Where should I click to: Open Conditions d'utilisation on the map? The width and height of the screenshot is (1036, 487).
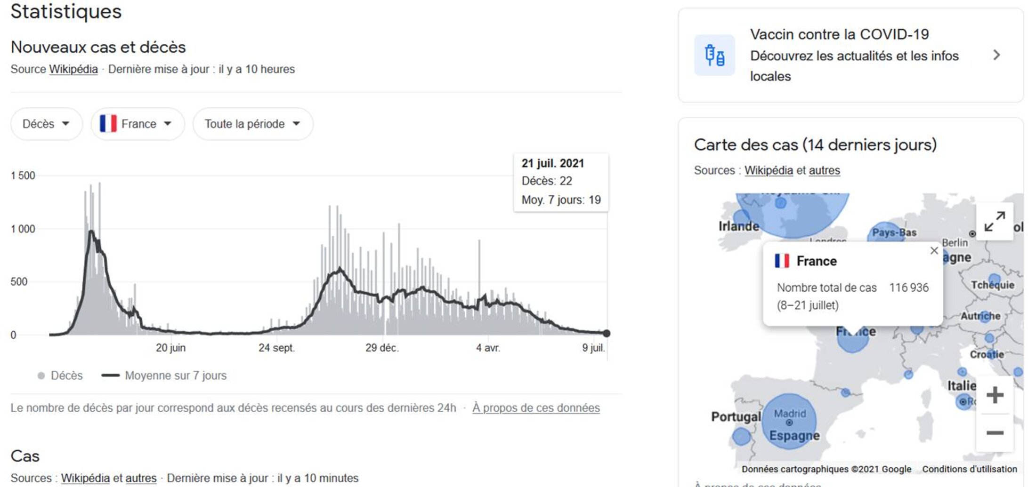click(969, 469)
